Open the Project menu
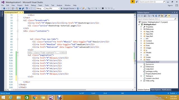The height and width of the screenshot is (100, 179). click(x=20, y=5)
